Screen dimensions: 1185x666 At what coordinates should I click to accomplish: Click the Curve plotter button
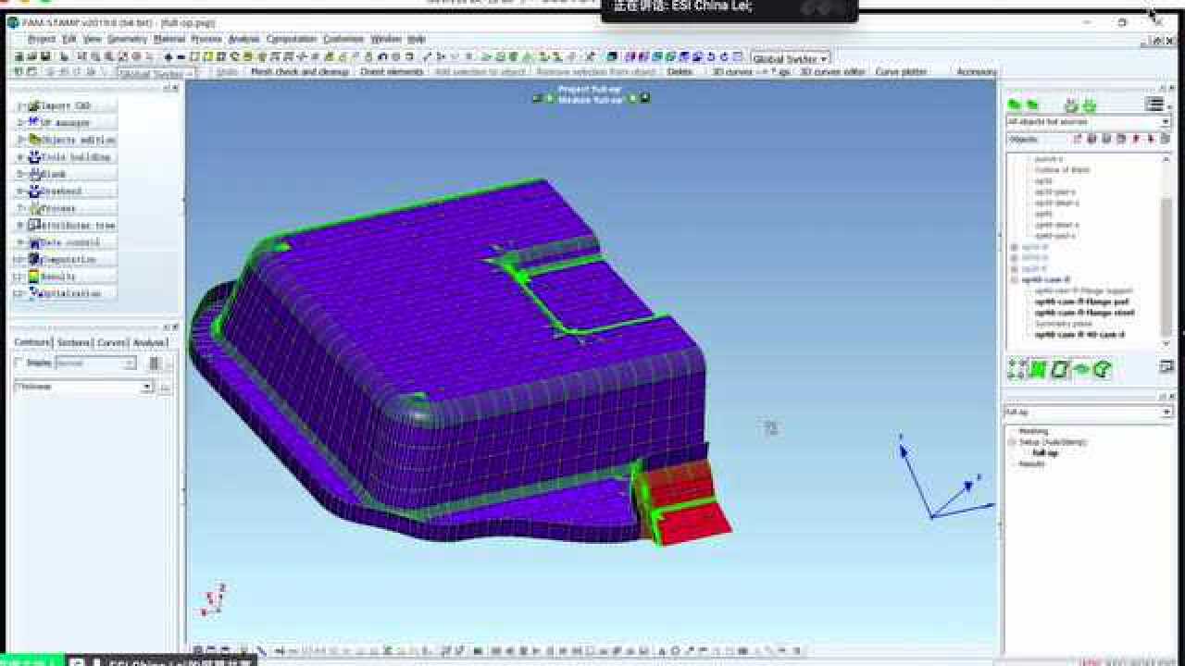pos(901,72)
